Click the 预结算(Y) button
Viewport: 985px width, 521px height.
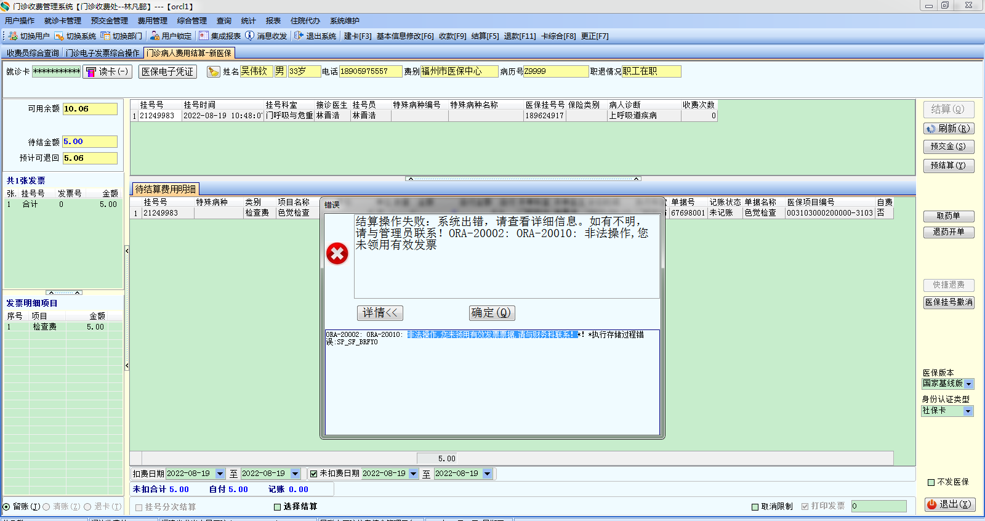pos(948,166)
